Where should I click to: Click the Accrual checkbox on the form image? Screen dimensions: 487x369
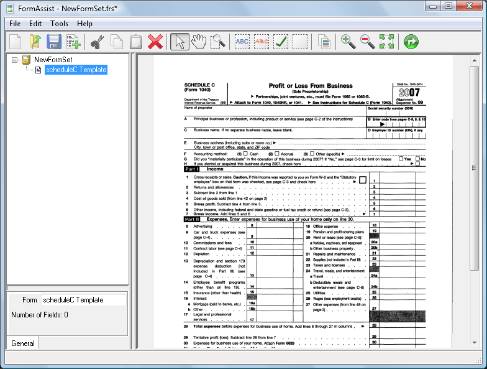(x=277, y=154)
